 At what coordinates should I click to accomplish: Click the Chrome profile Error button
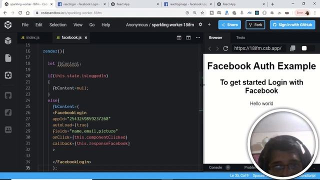302,13
